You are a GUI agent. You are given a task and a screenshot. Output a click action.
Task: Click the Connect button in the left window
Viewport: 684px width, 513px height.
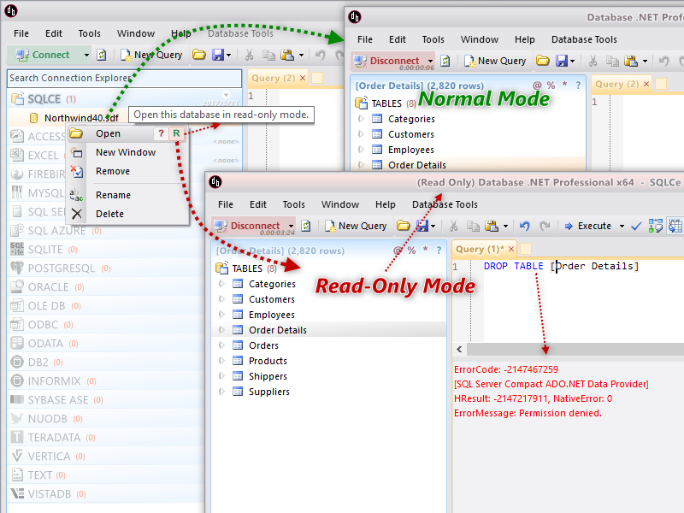click(x=44, y=55)
